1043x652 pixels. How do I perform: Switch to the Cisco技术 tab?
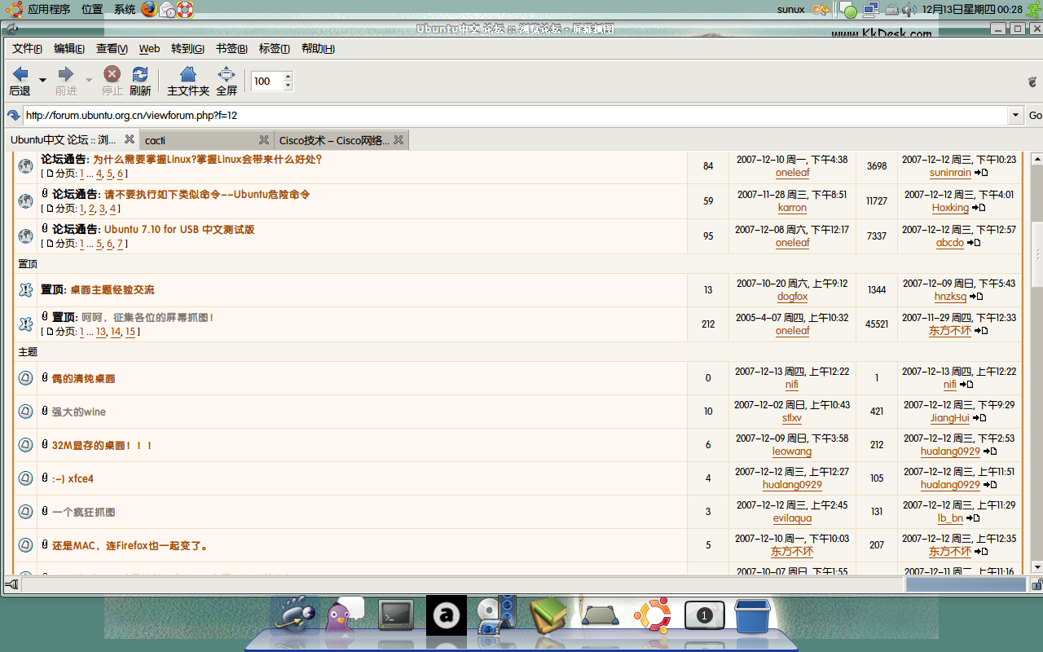coord(341,140)
